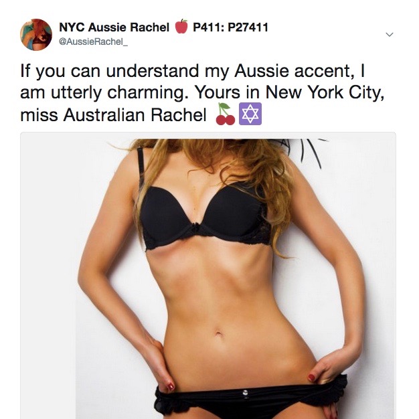The image size is (419, 419).
Task: Select the P411: P27411 text in name
Action: (x=230, y=27)
